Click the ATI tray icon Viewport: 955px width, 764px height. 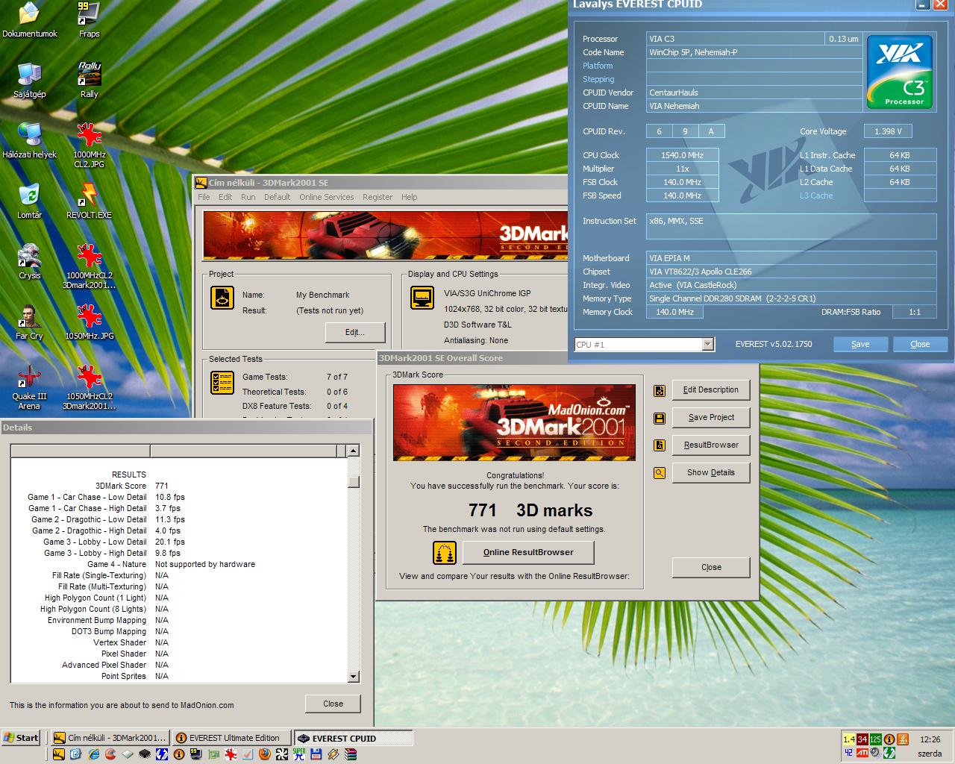[x=862, y=753]
